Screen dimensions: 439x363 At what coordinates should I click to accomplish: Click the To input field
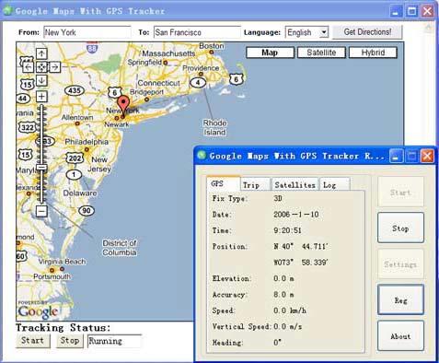point(197,32)
